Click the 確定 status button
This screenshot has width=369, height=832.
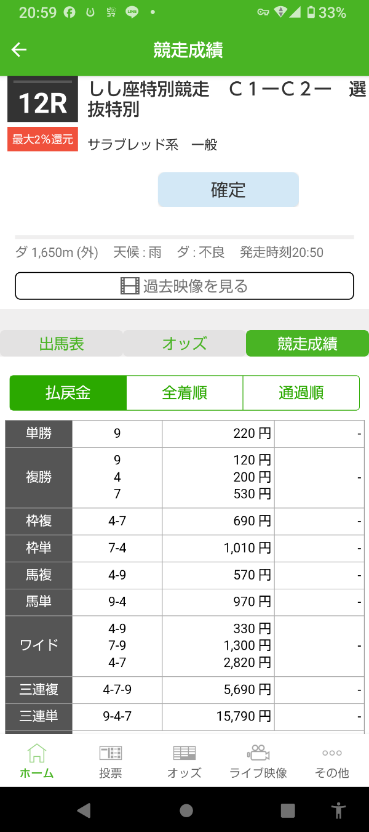[228, 190]
